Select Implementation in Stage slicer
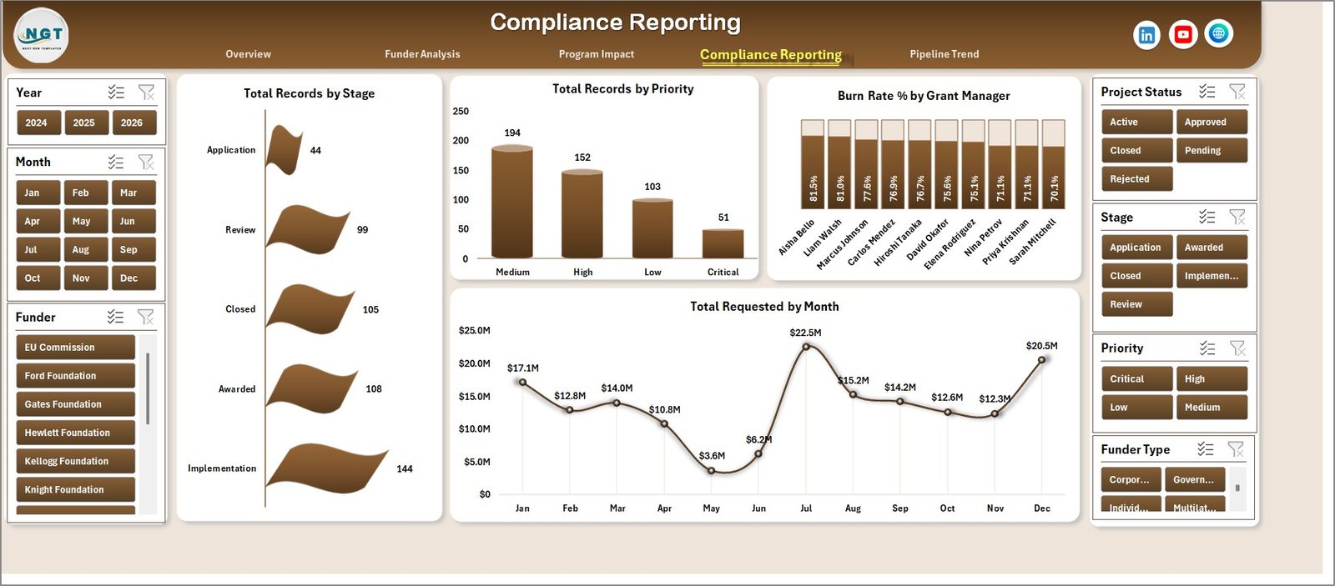Screen dimensions: 1335x586 coord(1212,275)
